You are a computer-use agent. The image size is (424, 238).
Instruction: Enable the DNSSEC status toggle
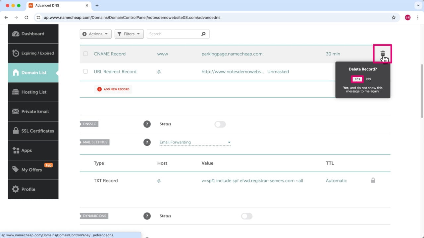click(220, 124)
